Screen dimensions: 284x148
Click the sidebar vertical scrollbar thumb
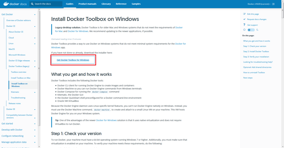coord(39,68)
